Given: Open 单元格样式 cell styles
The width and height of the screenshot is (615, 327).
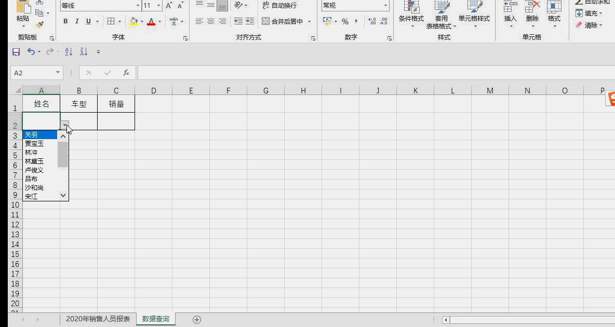Looking at the screenshot, I should [x=474, y=15].
